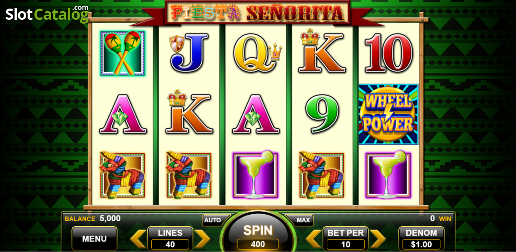Click the maracas symbol on first reel
Screen dimensions: 516x252
click(123, 53)
